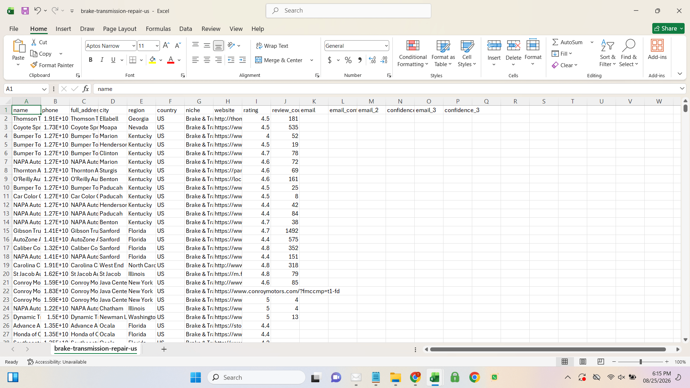Open Find & Select options
Screen dimensions: 690x388
click(629, 53)
